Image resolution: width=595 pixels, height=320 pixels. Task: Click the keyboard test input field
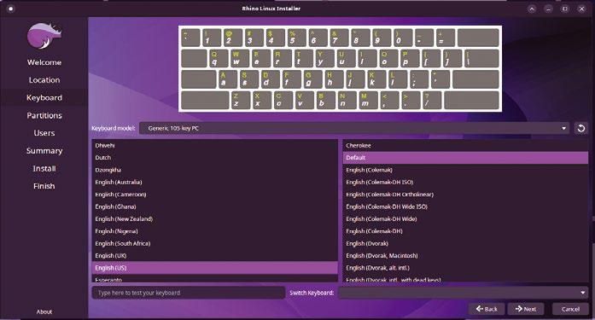pyautogui.click(x=188, y=293)
